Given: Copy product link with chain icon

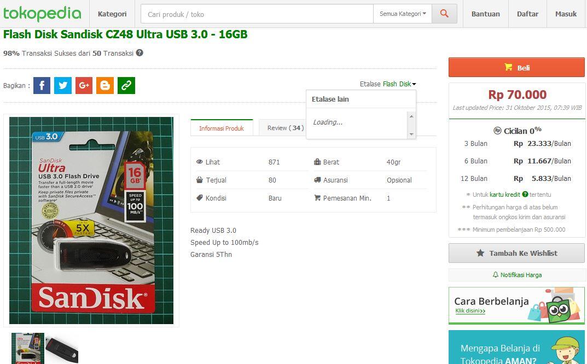Looking at the screenshot, I should [126, 86].
